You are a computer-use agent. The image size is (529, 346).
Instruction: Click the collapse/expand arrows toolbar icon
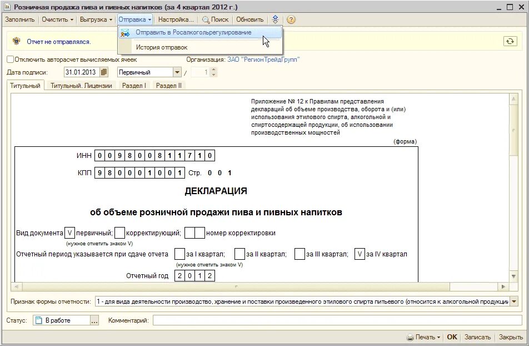275,19
